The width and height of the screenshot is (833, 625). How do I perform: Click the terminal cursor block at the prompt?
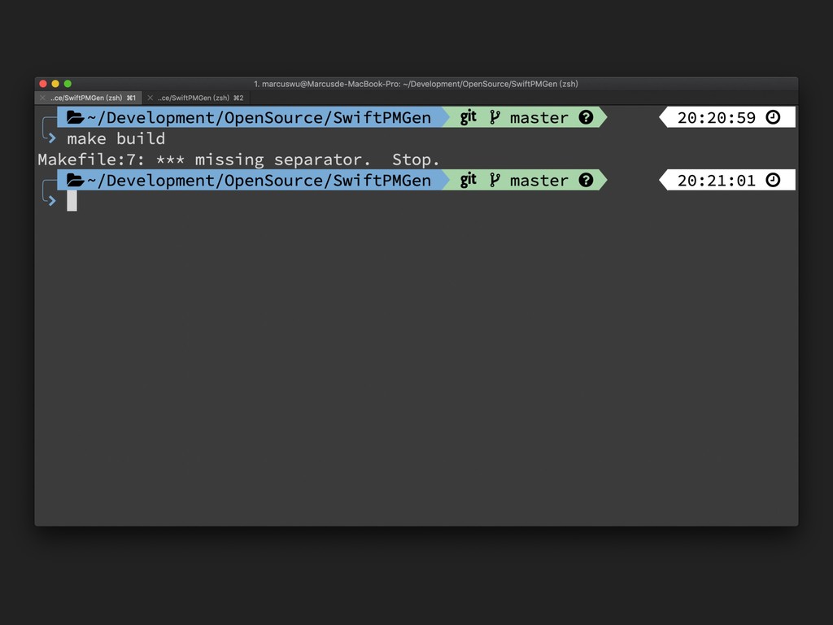point(72,201)
